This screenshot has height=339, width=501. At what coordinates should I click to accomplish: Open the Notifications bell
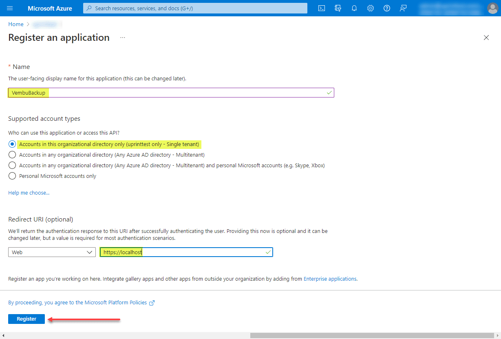pyautogui.click(x=354, y=8)
